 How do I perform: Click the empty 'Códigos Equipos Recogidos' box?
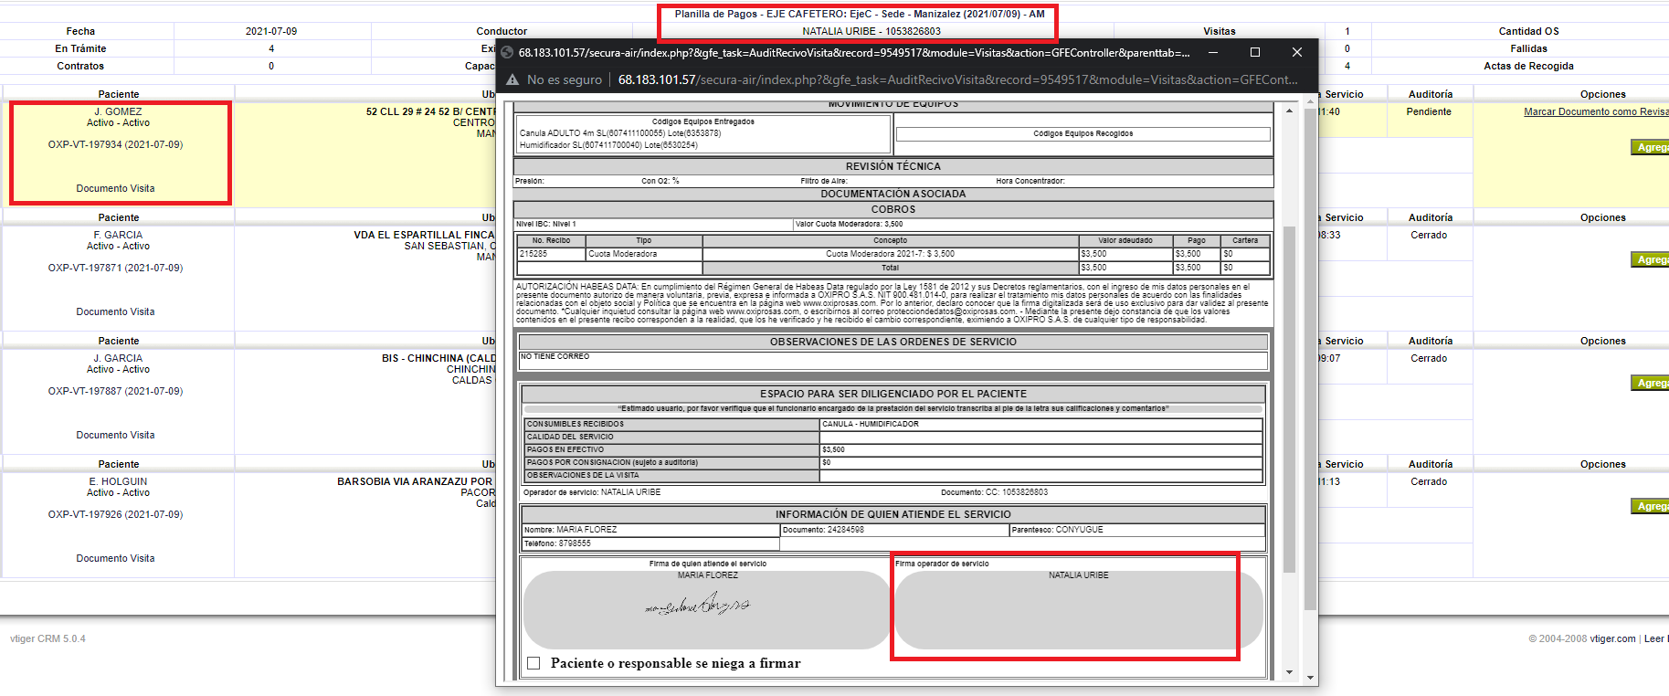point(1083,134)
